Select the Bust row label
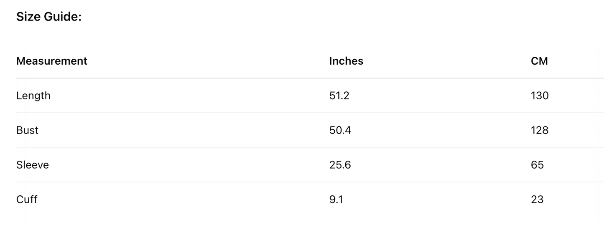 coord(27,130)
